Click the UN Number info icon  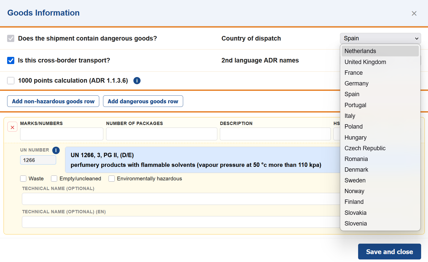(56, 150)
